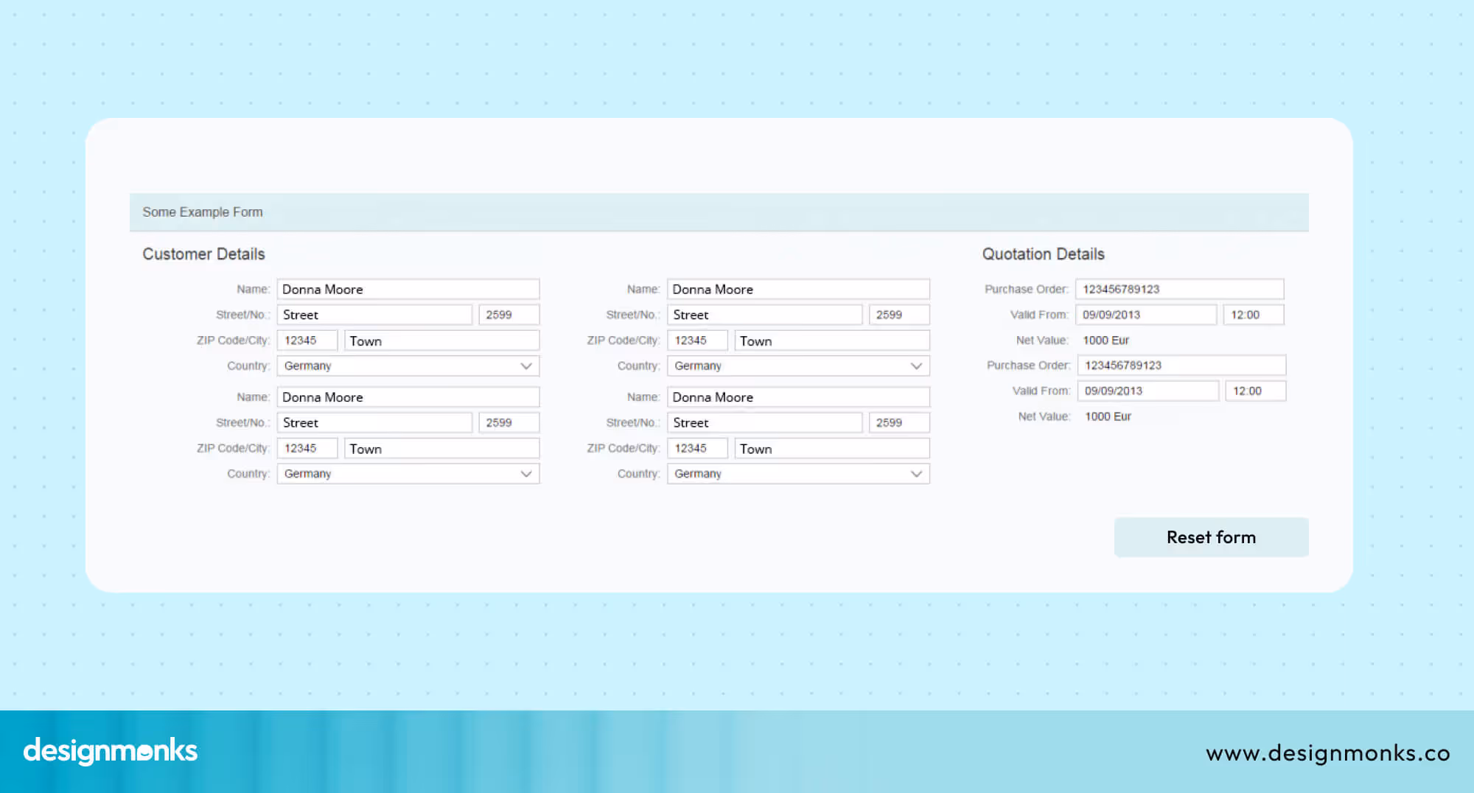Click the Reset form button
Screen dimensions: 1474x793
(1211, 537)
